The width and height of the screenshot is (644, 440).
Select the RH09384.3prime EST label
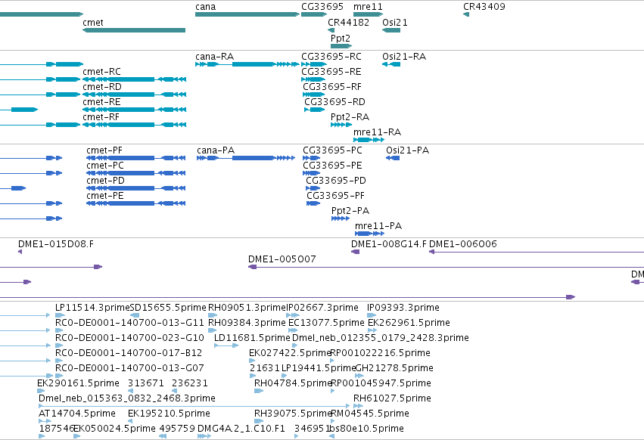coord(247,323)
